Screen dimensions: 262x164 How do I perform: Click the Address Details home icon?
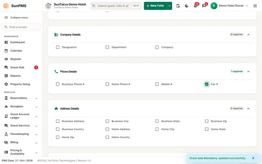point(56,109)
